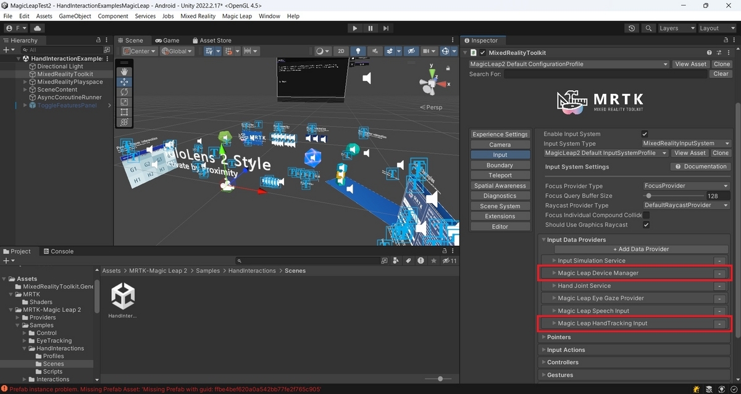This screenshot has width=741, height=394.
Task: Switch to the Game tab
Action: coord(167,40)
